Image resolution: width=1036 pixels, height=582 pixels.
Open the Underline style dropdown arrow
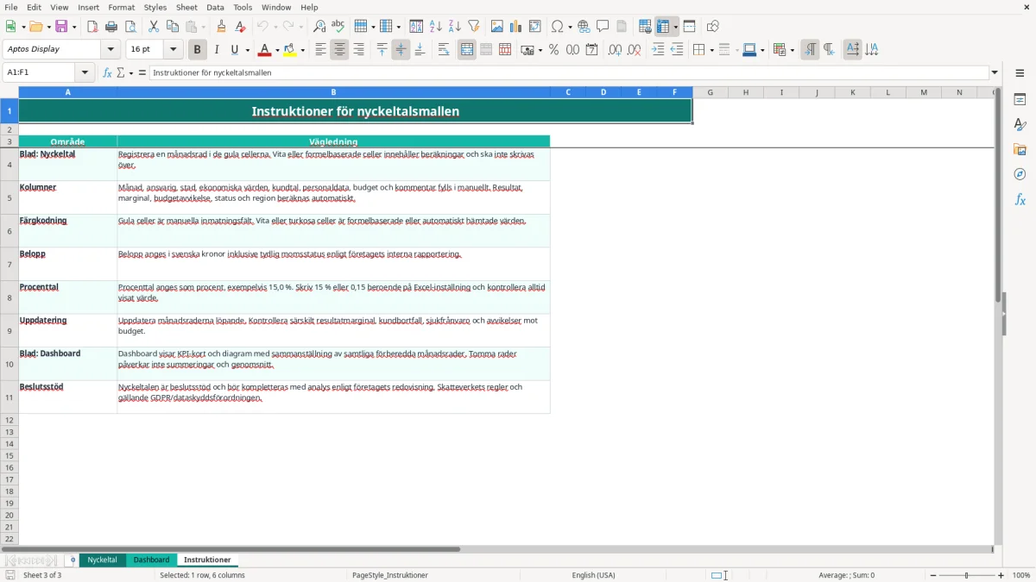tap(247, 50)
